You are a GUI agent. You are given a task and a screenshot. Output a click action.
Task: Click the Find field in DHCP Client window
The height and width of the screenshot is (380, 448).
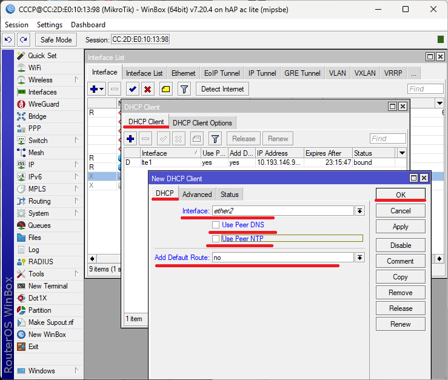(387, 138)
